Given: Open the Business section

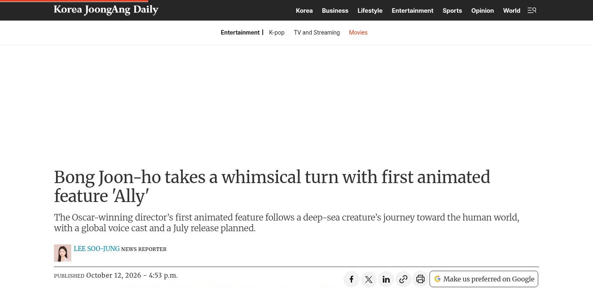Looking at the screenshot, I should [x=335, y=11].
